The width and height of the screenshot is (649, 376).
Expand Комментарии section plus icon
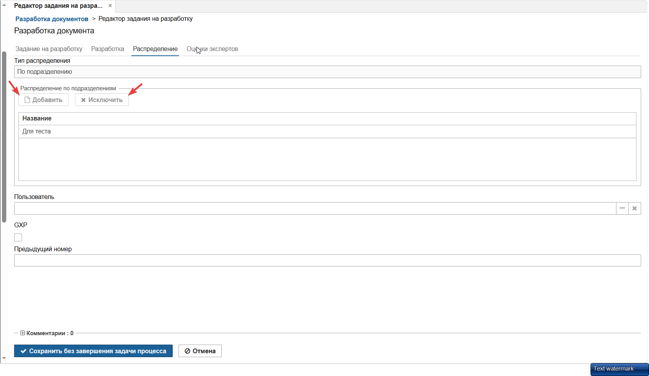22,333
